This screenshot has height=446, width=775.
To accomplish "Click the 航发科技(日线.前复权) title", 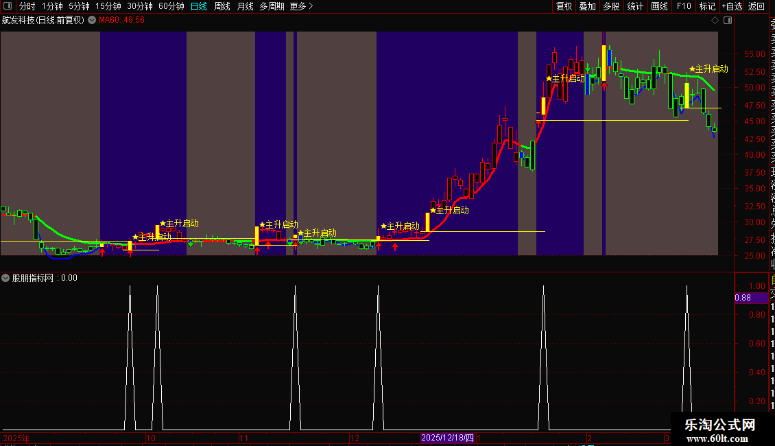I will click(x=43, y=21).
